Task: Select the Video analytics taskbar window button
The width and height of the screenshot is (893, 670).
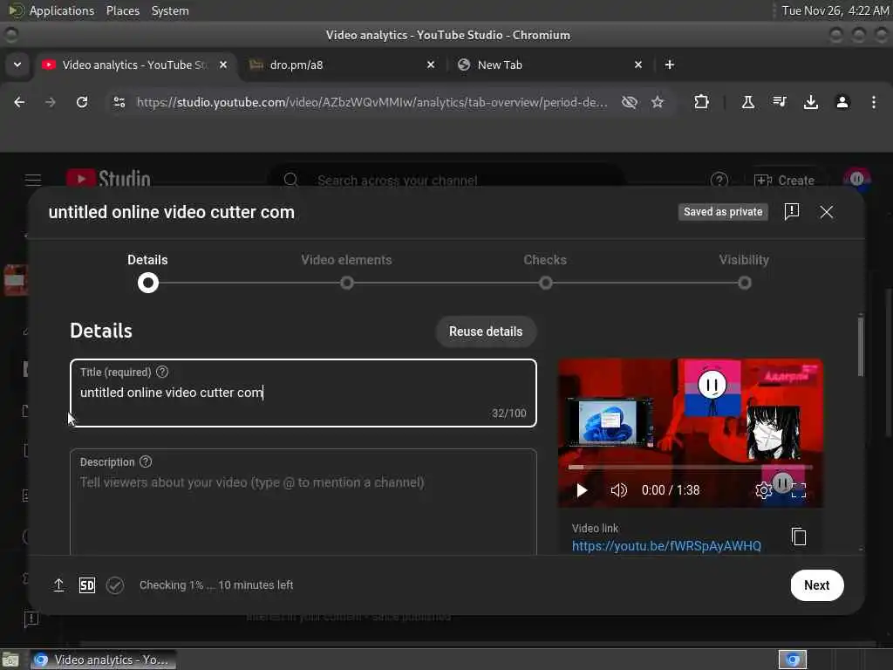Action: click(103, 660)
